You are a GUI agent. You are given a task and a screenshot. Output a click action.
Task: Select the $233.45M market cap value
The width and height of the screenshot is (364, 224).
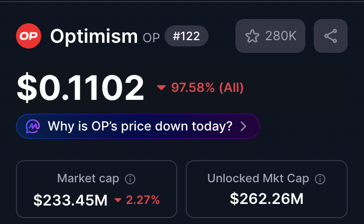coord(70,200)
